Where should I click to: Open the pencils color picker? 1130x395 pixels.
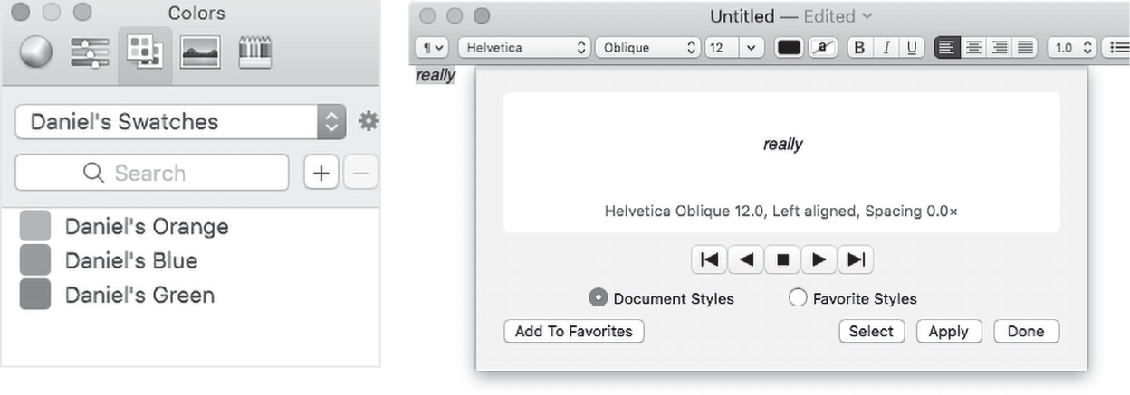(256, 52)
